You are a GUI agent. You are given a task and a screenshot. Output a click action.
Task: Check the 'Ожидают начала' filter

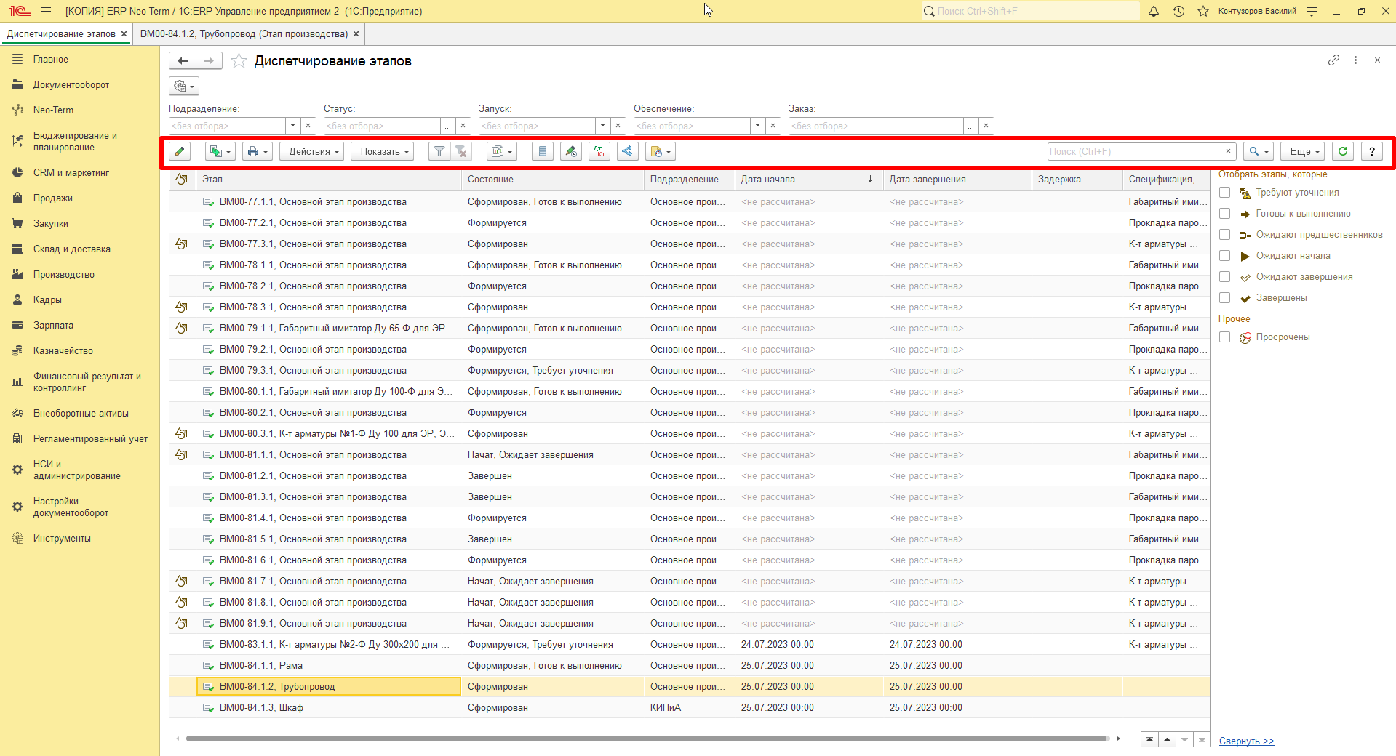click(x=1225, y=256)
